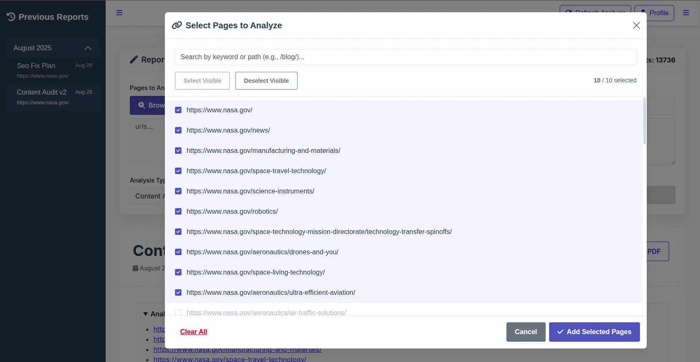700x362 pixels.
Task: Toggle manufacturing-and-materials page checkbox
Action: point(178,150)
